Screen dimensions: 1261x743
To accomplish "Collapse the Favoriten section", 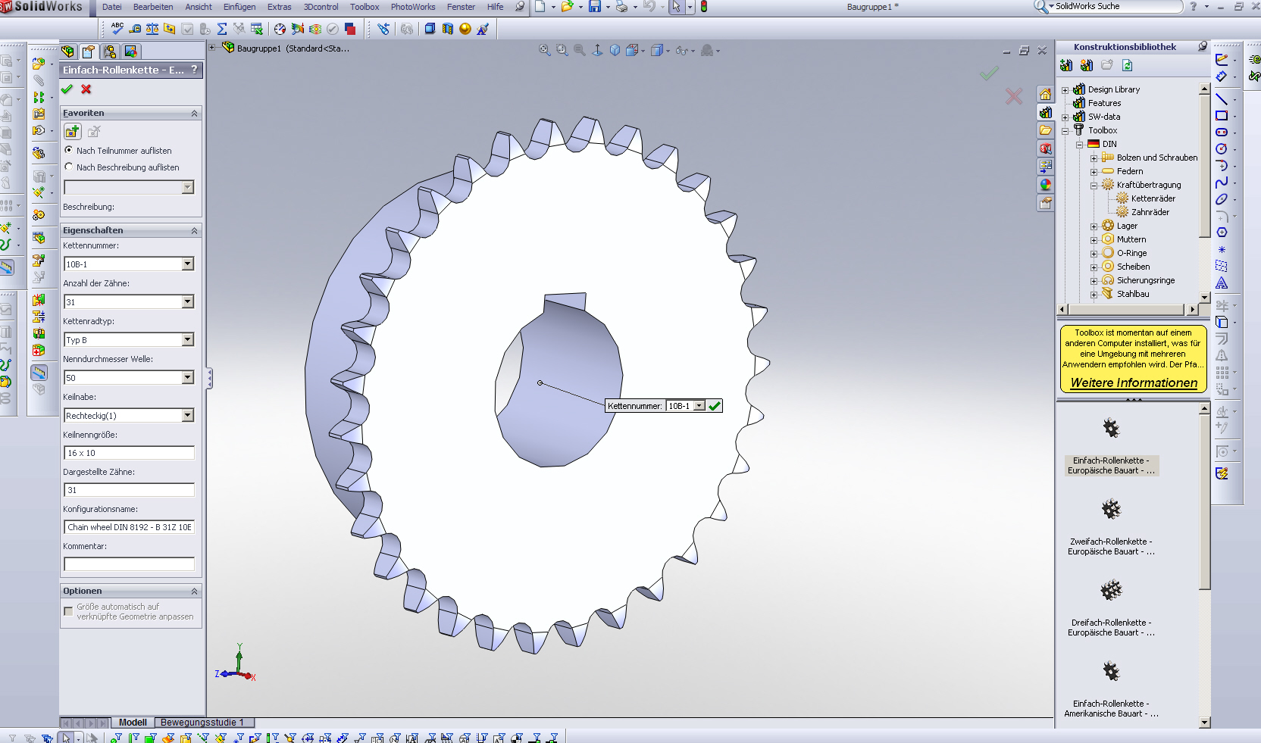I will [194, 113].
